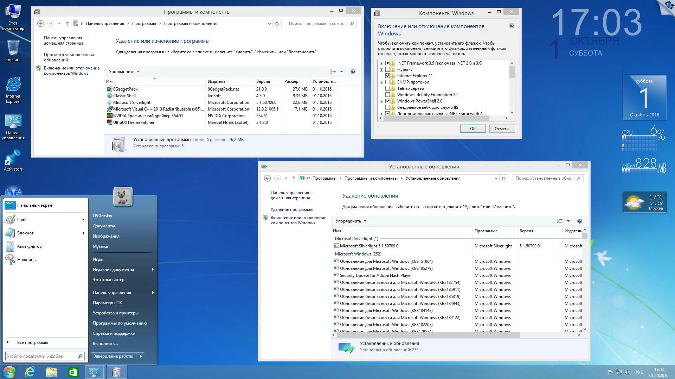Check Windows Identity Foundation 3.5
The height and width of the screenshot is (379, 675).
pyautogui.click(x=387, y=95)
